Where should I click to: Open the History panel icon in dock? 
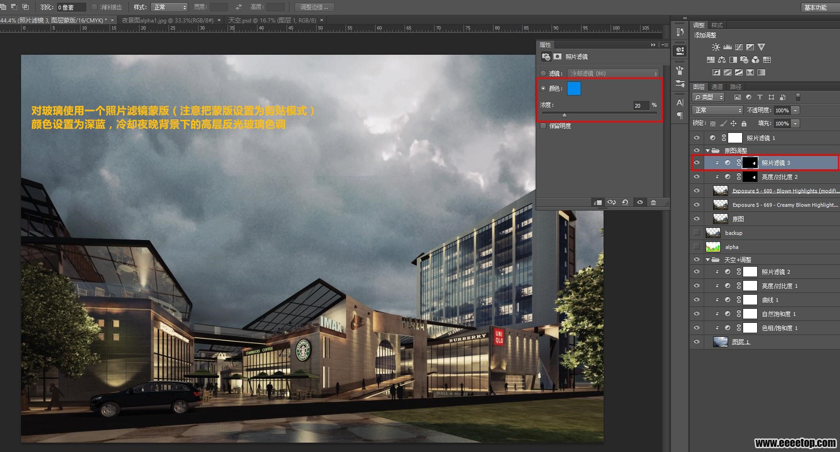(x=680, y=32)
